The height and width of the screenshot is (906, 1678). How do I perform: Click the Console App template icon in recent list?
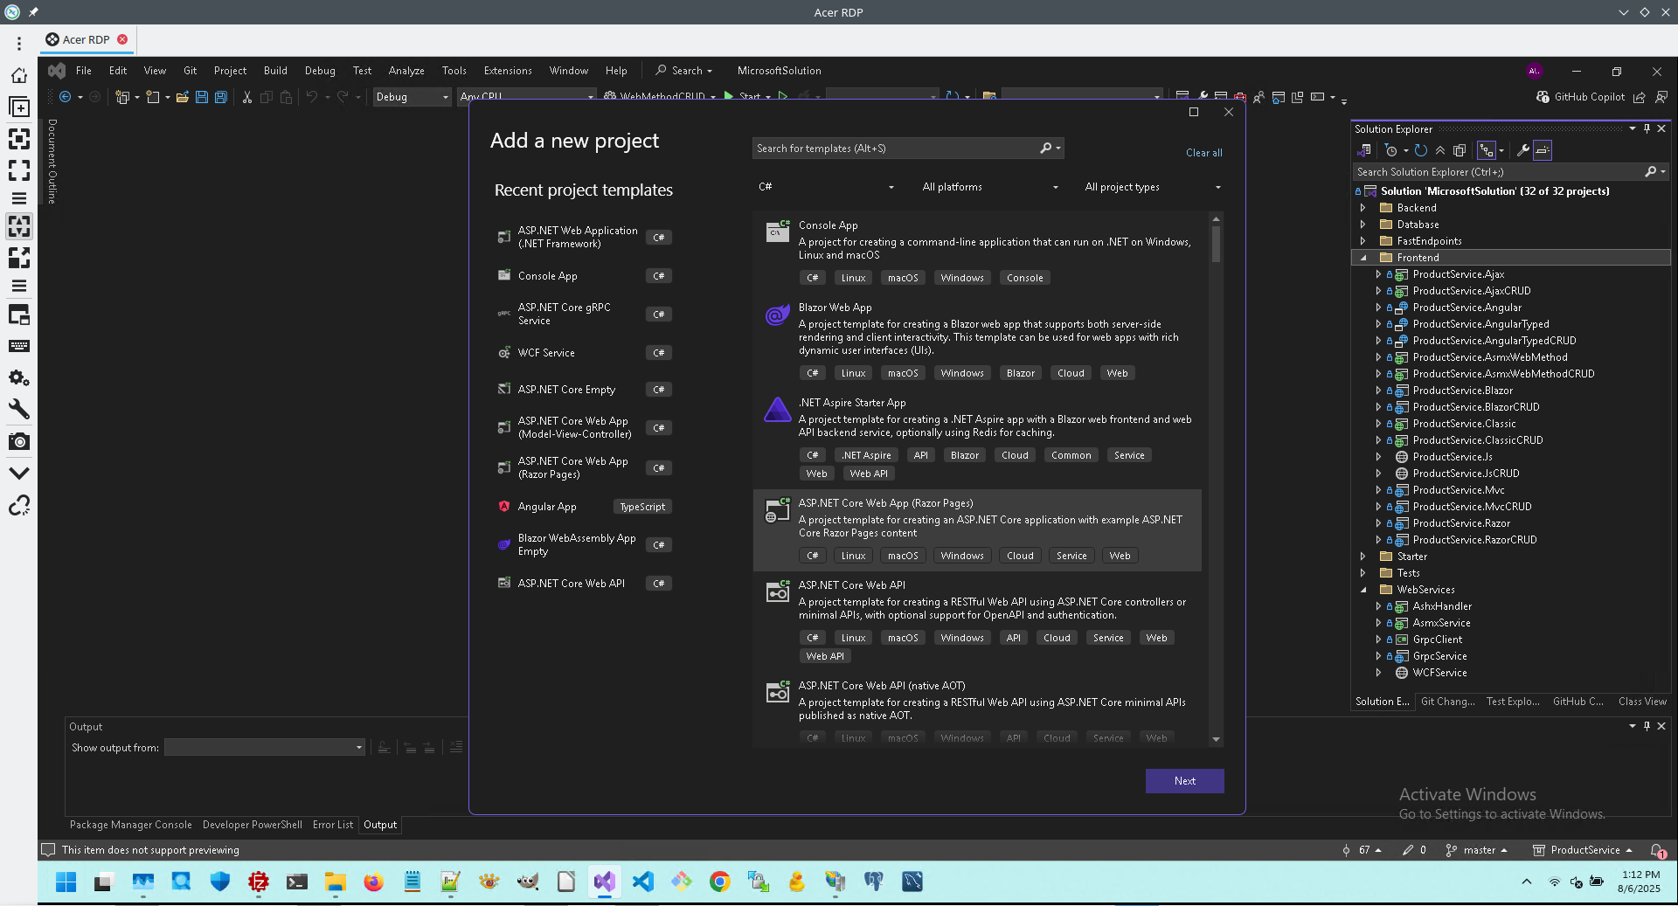click(504, 275)
